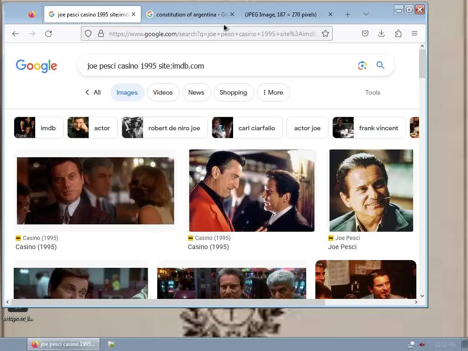Open the Extensions puzzle icon
The image size is (468, 351).
398,33
